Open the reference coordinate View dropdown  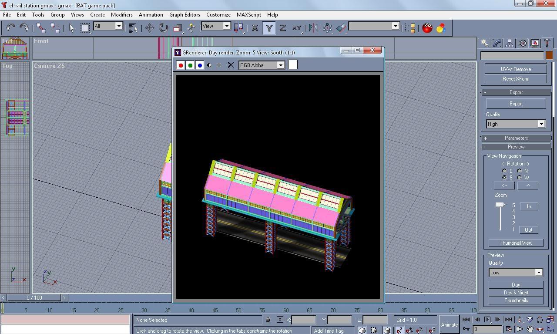point(216,26)
